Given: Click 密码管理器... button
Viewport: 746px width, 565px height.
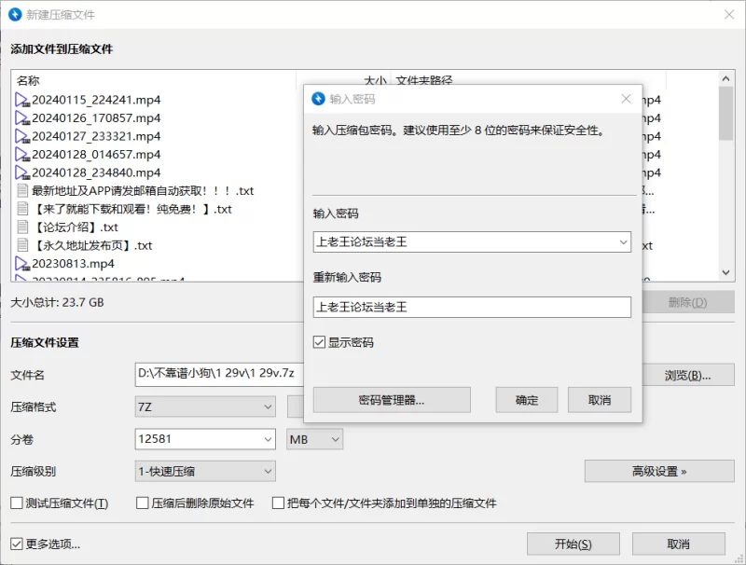Looking at the screenshot, I should coord(392,400).
